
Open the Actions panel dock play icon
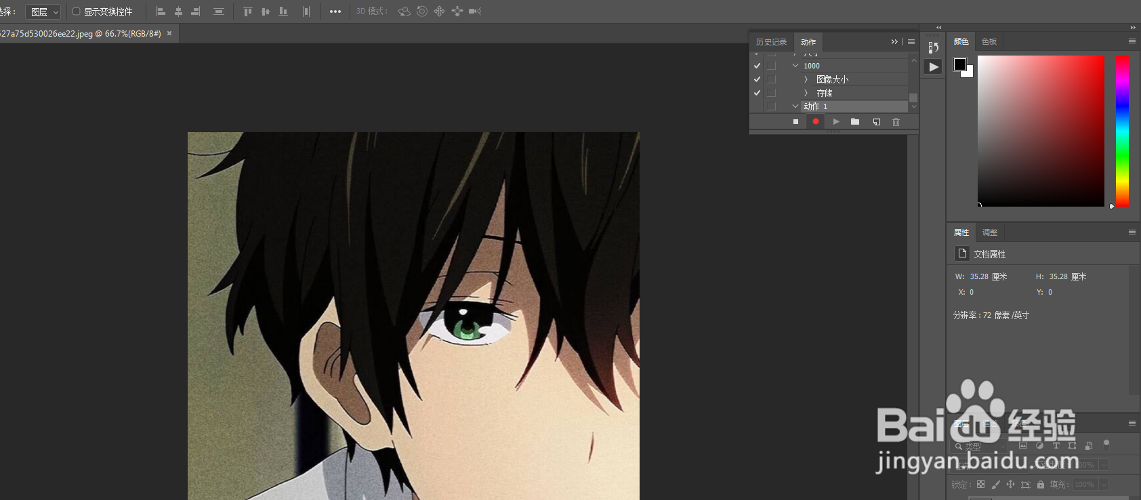coord(934,67)
